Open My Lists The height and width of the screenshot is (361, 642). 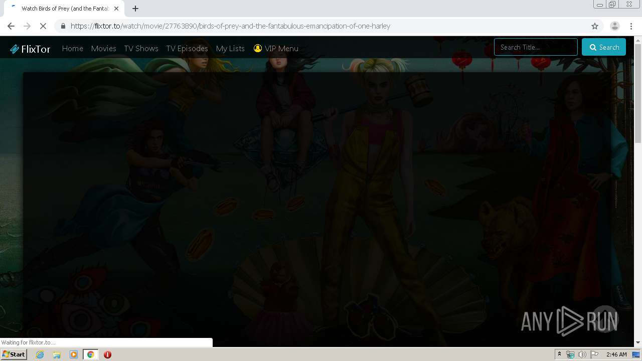230,48
